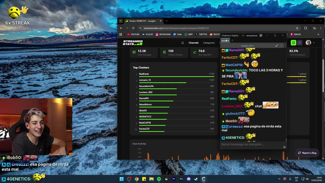This screenshot has height=183, width=325.
Task: Click blasstkbron in Top Chatters list
Action: point(145,104)
